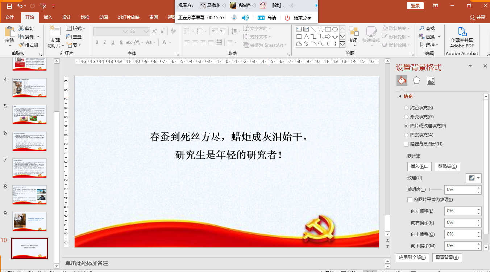The image size is (490, 272).
Task: Click the Format Painter (格式刷) icon
Action: coord(21,45)
